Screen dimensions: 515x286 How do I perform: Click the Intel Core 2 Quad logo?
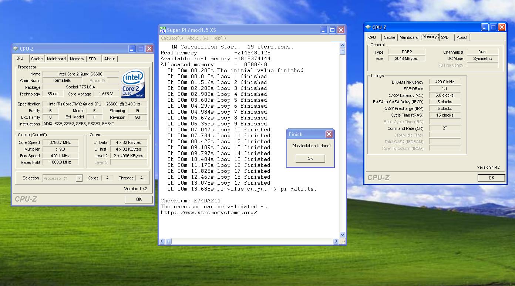coord(133,84)
